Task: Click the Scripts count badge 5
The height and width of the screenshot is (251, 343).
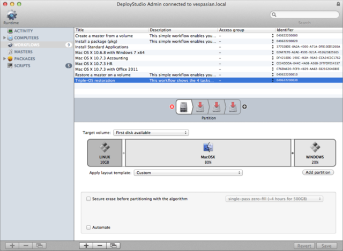Action: 69,65
